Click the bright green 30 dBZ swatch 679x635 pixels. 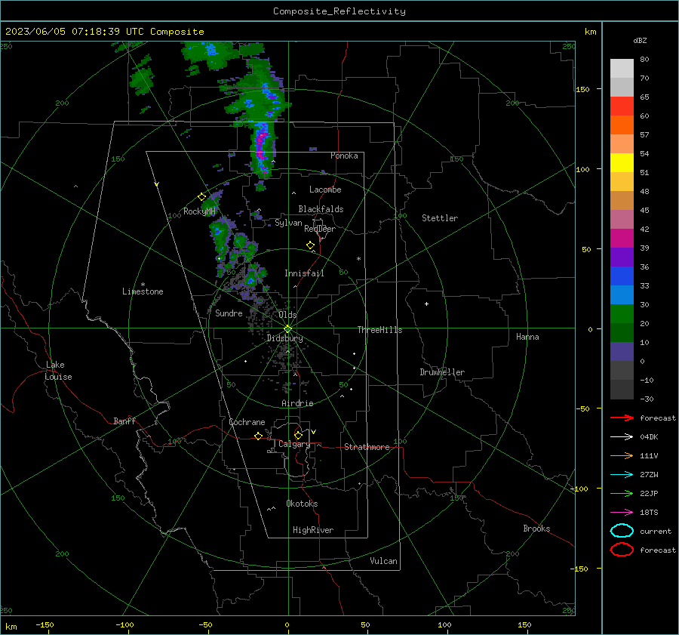(622, 314)
